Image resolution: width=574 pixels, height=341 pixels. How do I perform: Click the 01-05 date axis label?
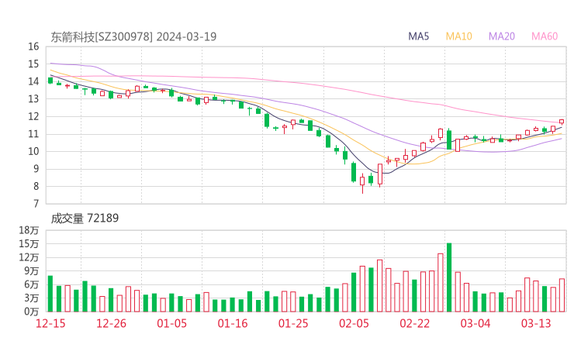(171, 323)
